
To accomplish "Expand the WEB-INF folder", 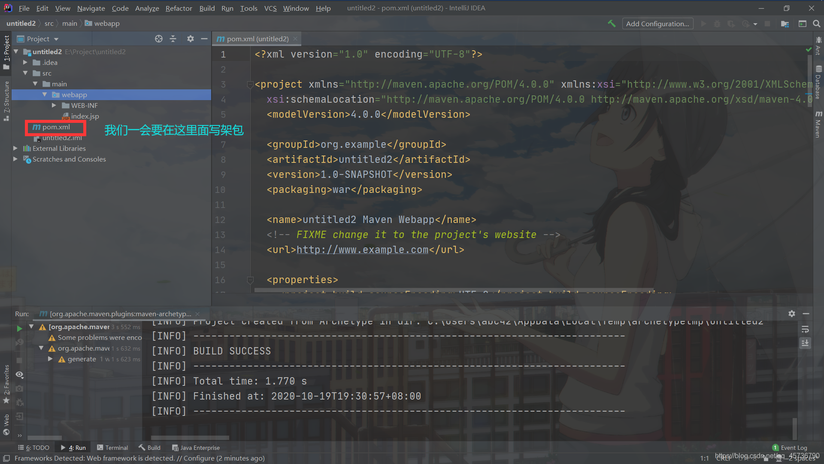I will pyautogui.click(x=54, y=105).
